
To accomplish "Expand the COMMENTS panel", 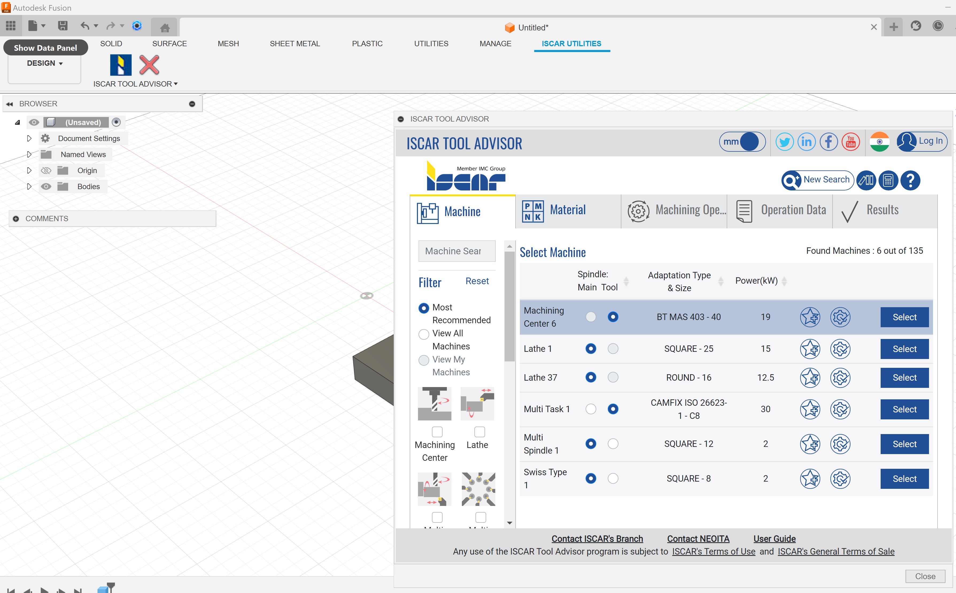I will point(16,219).
